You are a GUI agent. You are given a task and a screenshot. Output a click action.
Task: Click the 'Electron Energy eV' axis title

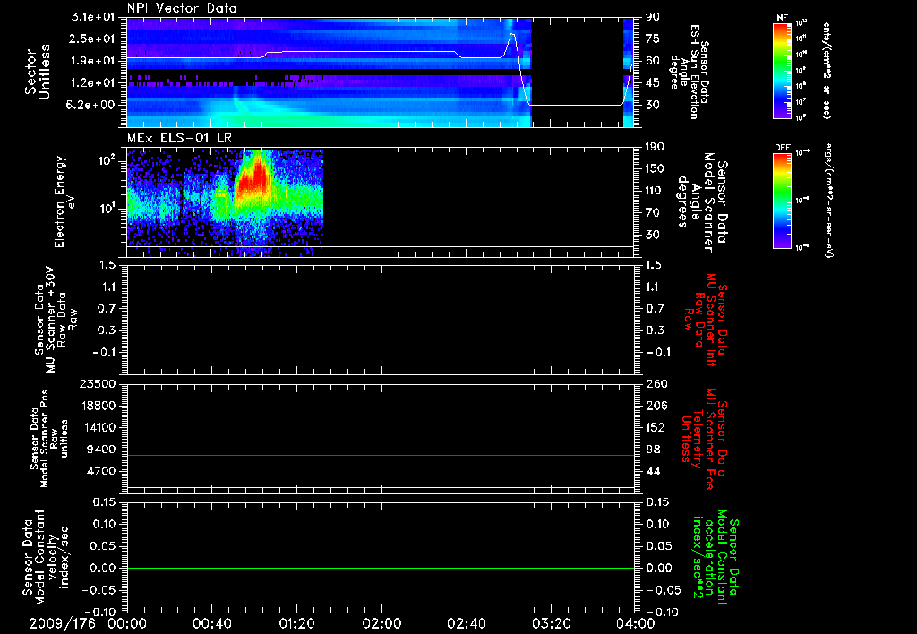(x=65, y=201)
